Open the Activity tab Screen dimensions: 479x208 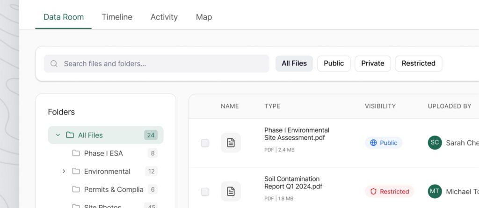[164, 17]
